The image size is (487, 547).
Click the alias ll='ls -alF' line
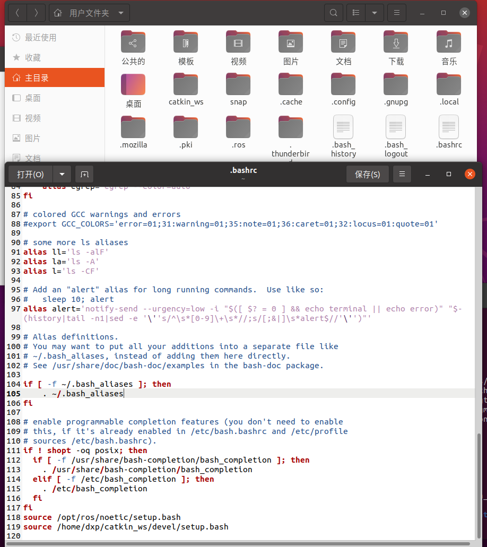pos(66,252)
